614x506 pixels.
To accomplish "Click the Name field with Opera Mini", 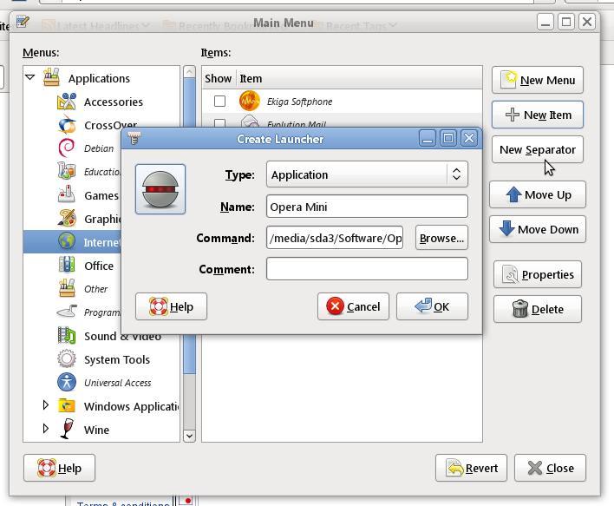I will click(367, 207).
